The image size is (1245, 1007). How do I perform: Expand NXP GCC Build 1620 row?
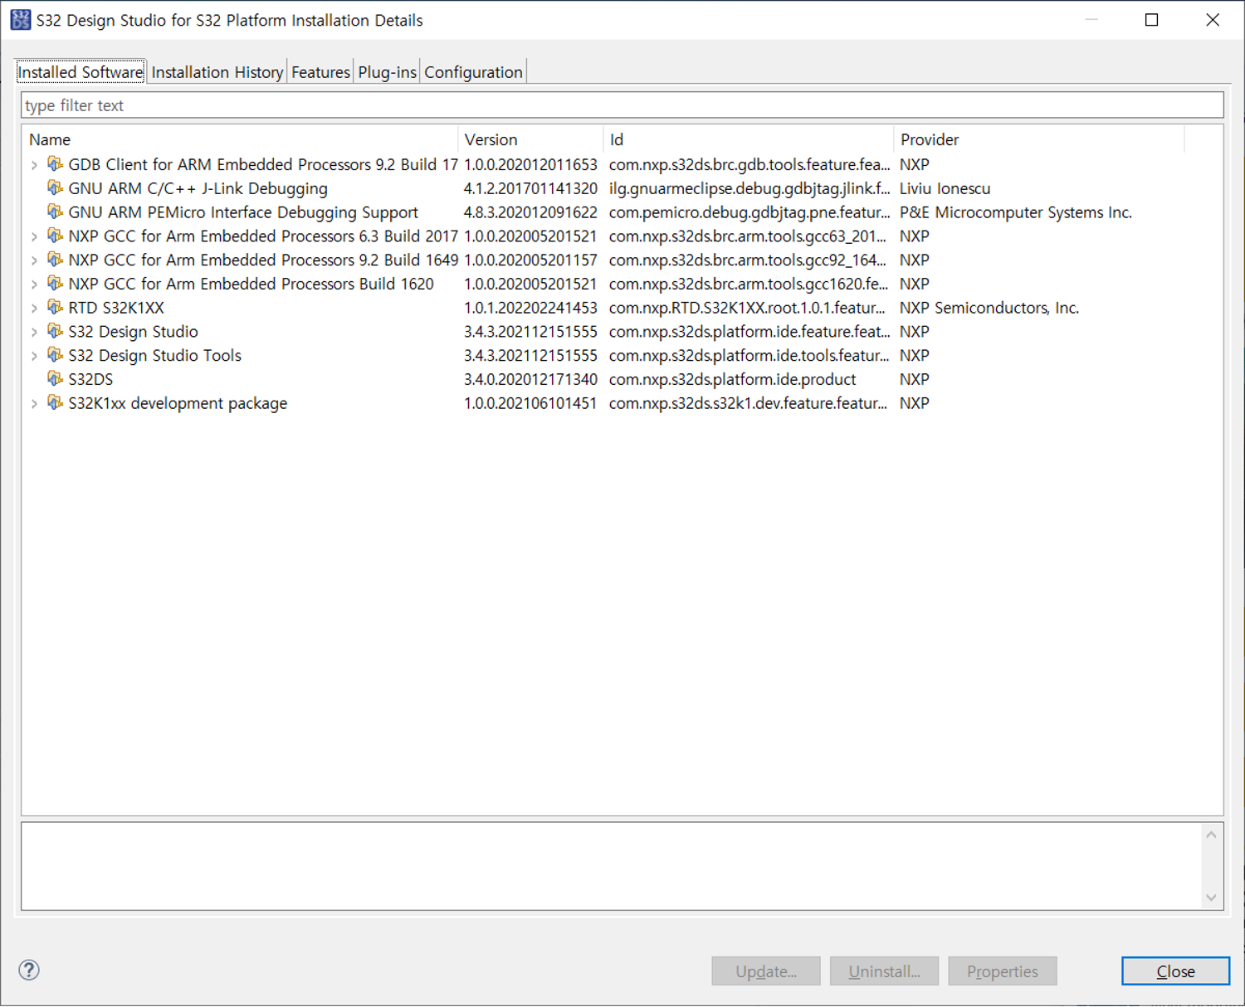click(x=34, y=285)
